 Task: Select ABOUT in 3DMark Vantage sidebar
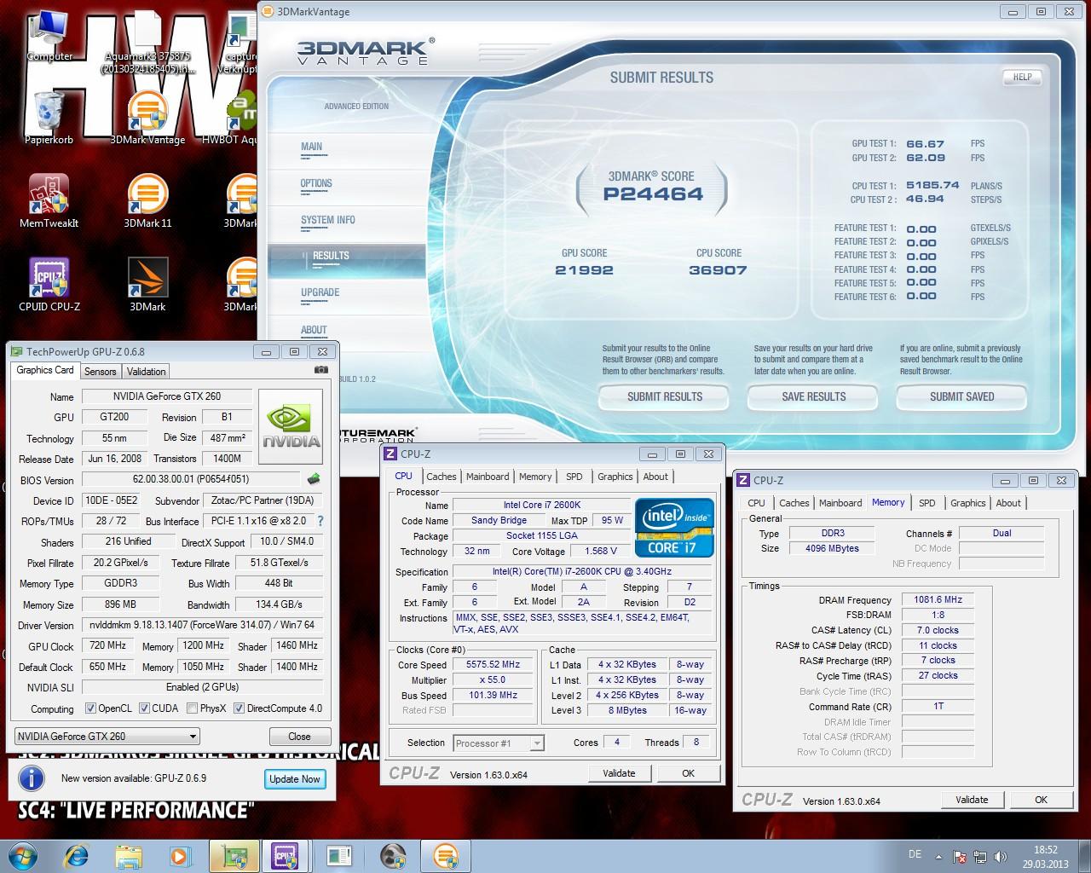click(x=314, y=330)
